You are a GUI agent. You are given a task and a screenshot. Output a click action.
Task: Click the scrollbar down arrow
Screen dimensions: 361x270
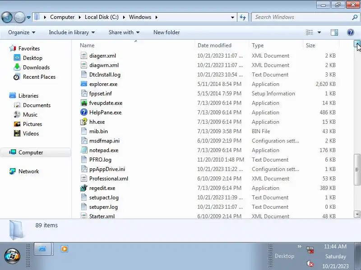point(357,214)
